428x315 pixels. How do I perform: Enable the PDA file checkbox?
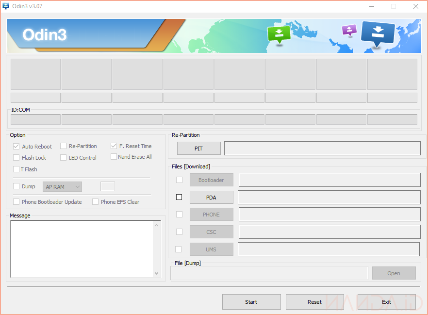(x=179, y=197)
